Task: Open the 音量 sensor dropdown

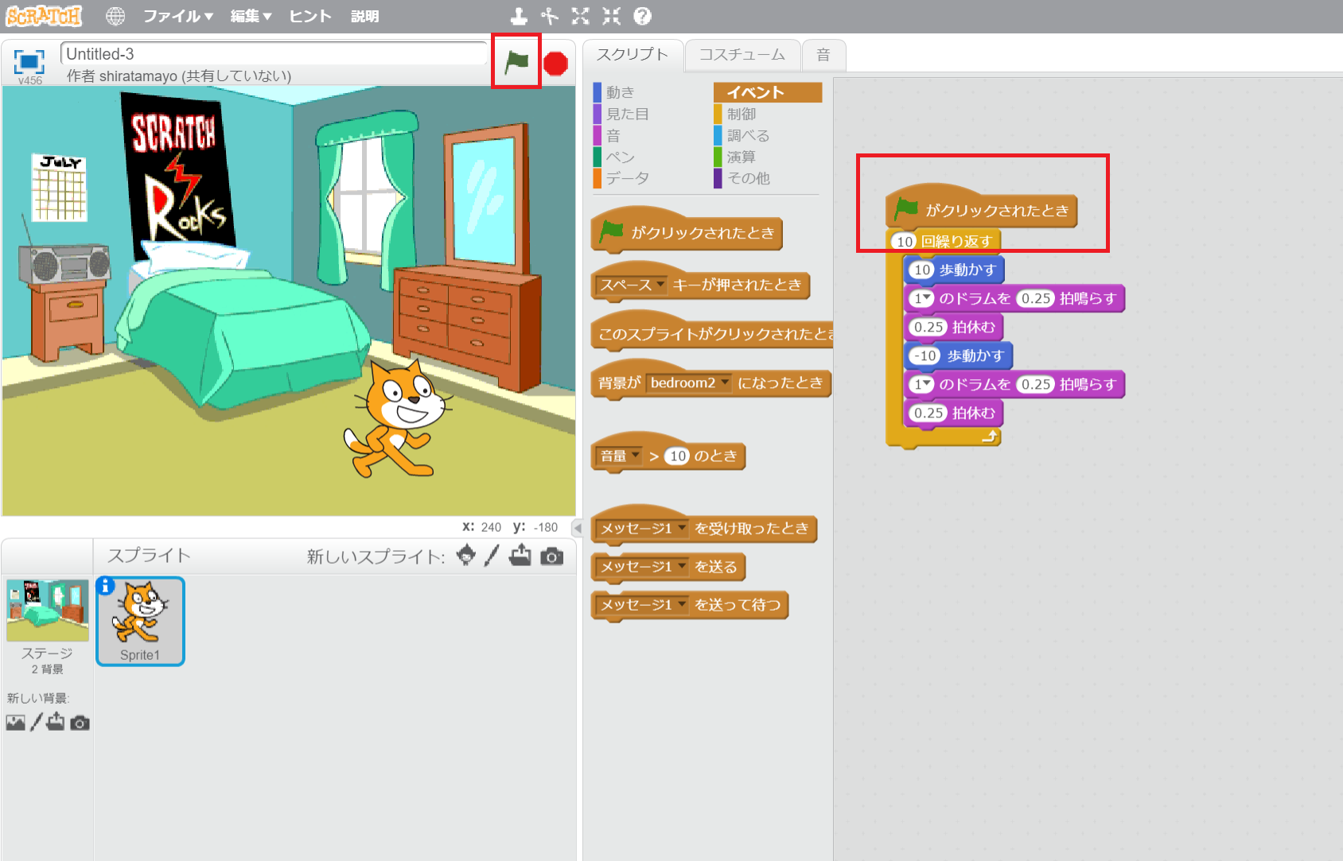Action: pos(620,456)
